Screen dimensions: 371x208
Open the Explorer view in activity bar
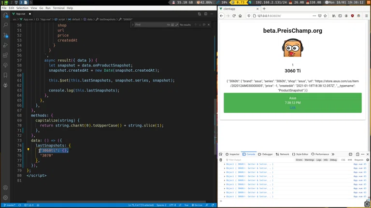point(5,15)
